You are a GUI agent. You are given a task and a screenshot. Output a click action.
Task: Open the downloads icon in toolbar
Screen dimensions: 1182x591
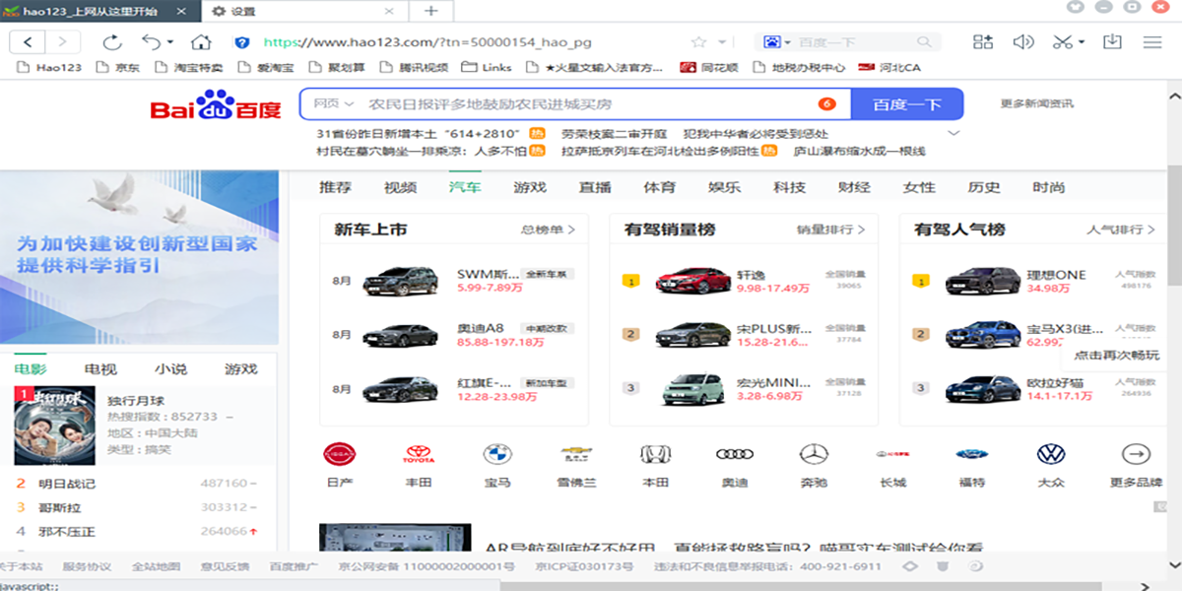coord(1112,42)
